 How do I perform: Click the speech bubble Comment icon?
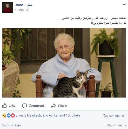click(x=24, y=106)
